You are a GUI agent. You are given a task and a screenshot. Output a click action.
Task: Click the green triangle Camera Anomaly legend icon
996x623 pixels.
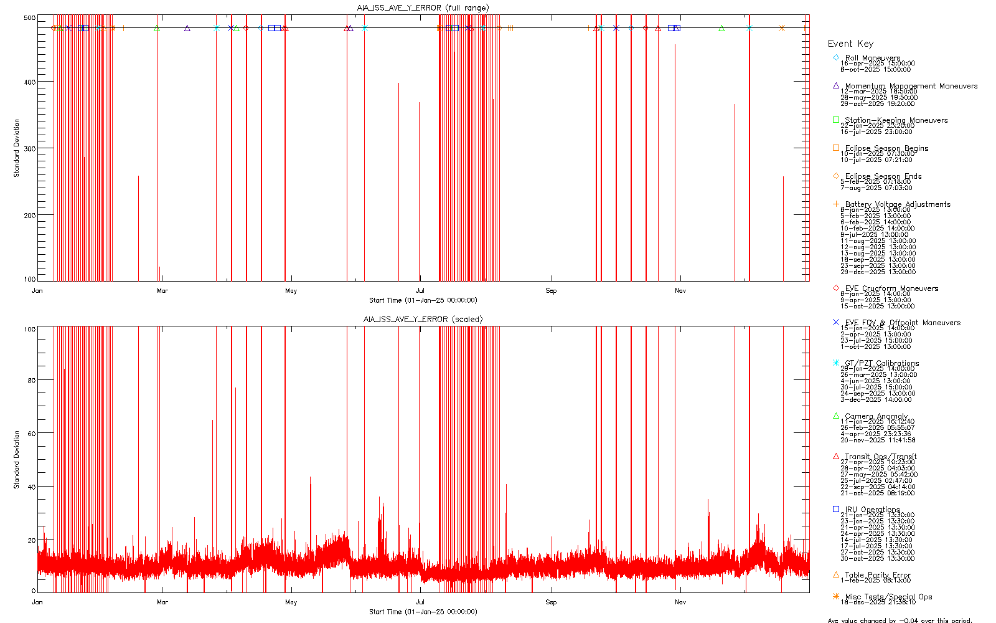click(x=836, y=416)
